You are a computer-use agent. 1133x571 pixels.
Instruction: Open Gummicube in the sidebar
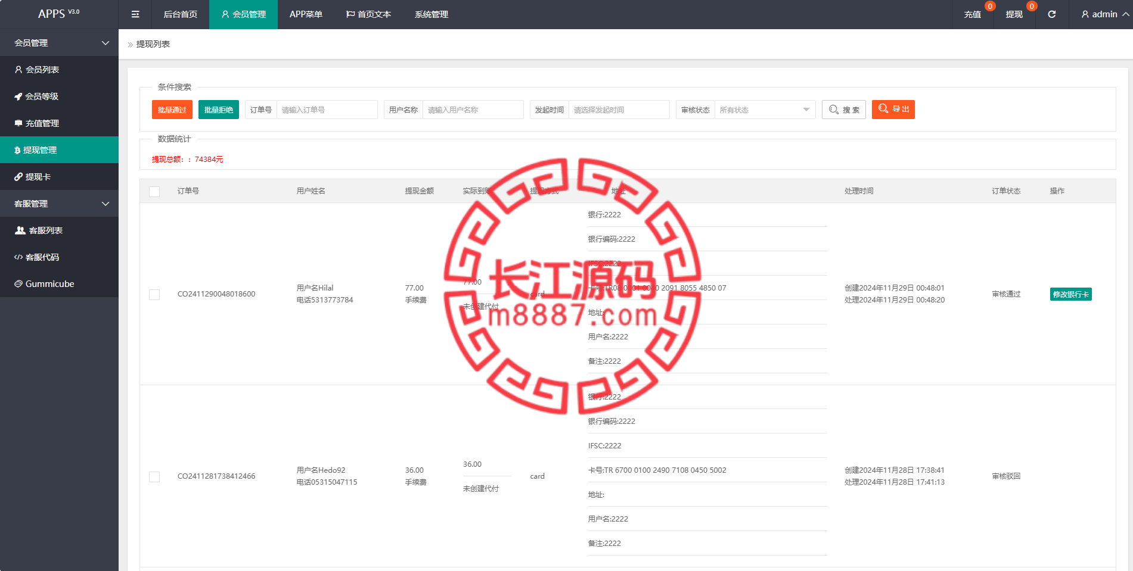pyautogui.click(x=59, y=284)
